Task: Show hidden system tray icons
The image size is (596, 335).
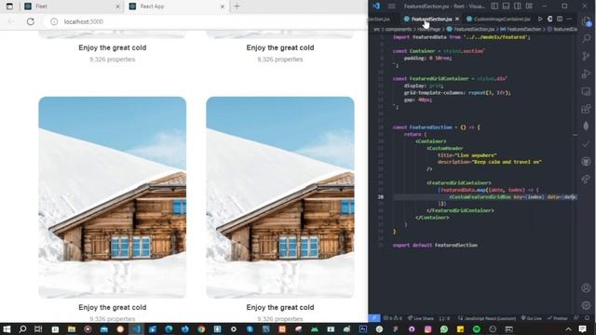Action: click(568, 328)
